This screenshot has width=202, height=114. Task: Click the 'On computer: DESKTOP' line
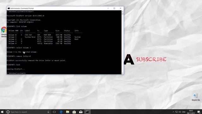click(20, 22)
